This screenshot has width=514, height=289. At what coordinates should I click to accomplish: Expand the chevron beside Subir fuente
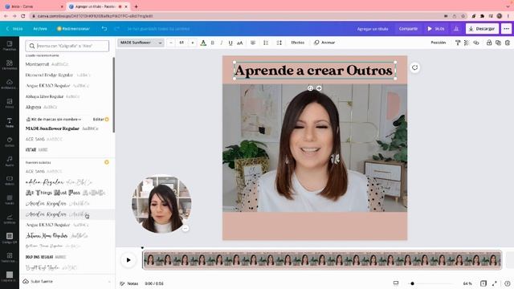[109, 282]
